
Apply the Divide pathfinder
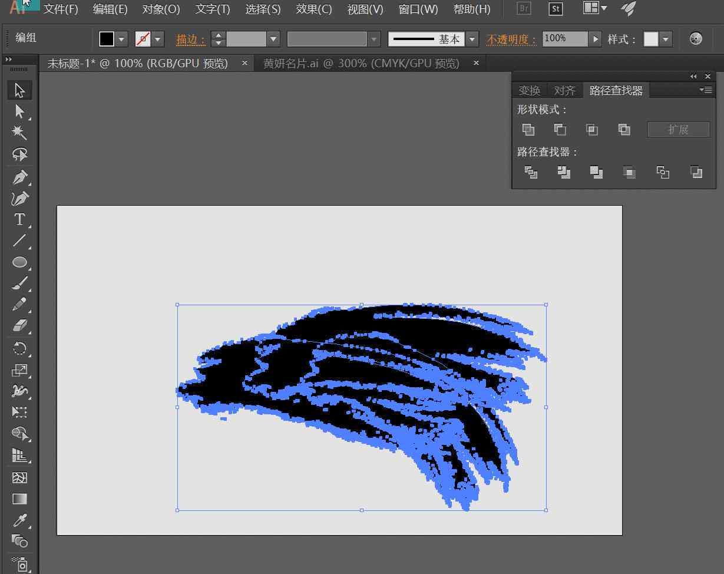point(531,172)
